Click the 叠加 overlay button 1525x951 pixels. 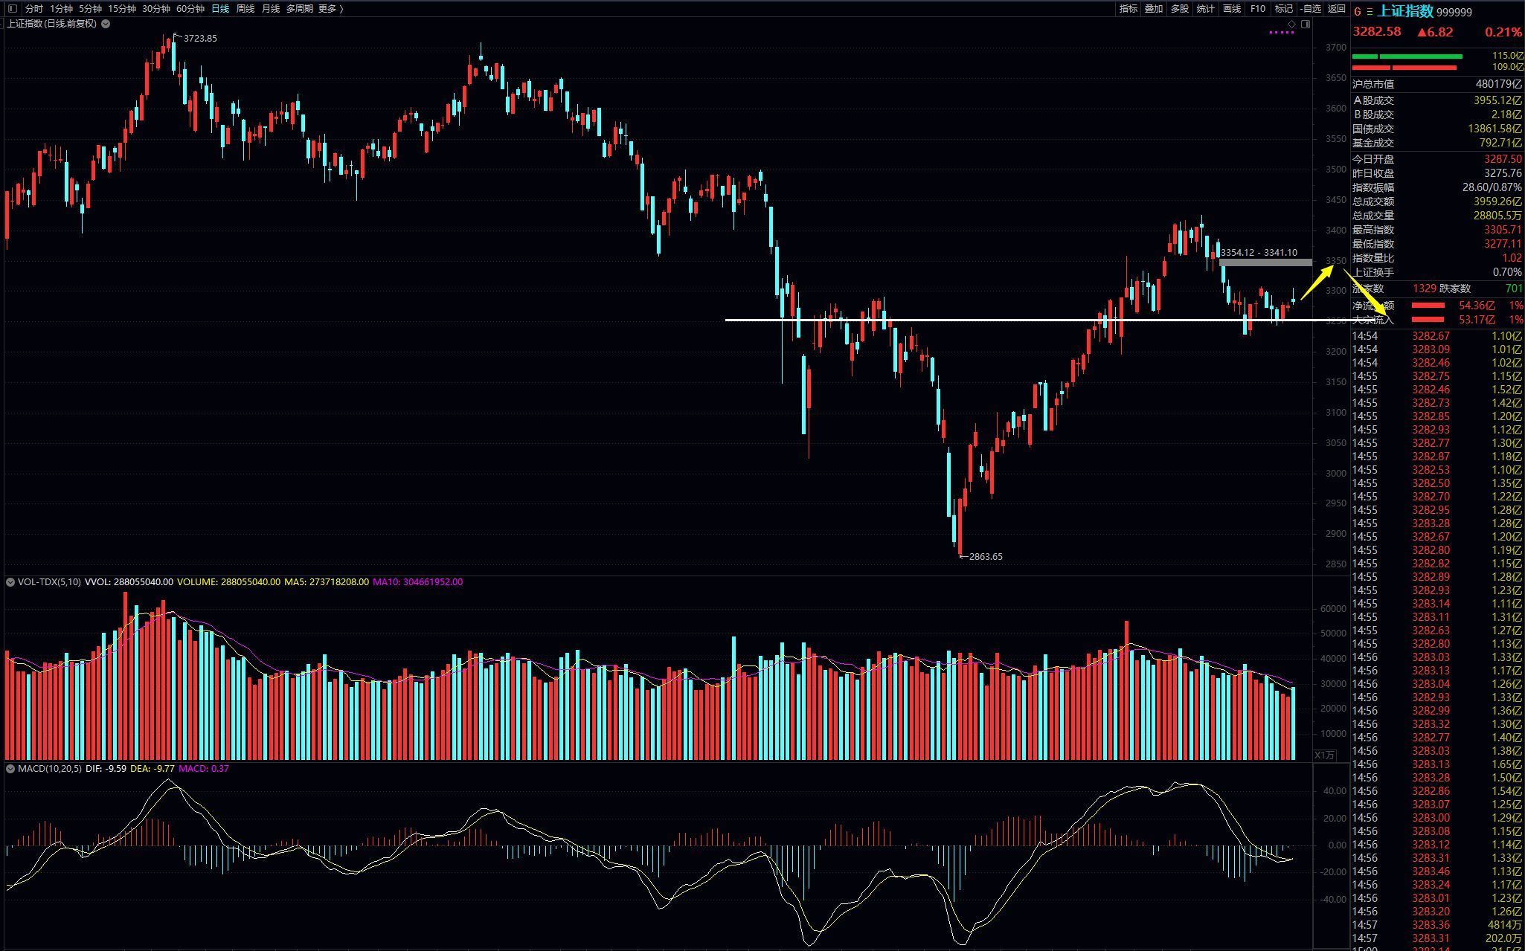coord(1154,9)
